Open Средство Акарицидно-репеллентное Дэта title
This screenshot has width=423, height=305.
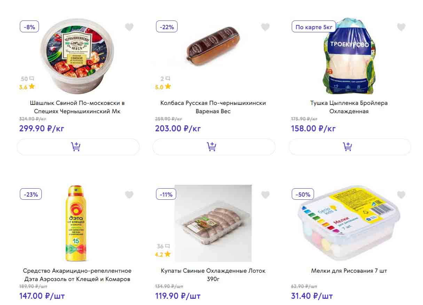(77, 275)
